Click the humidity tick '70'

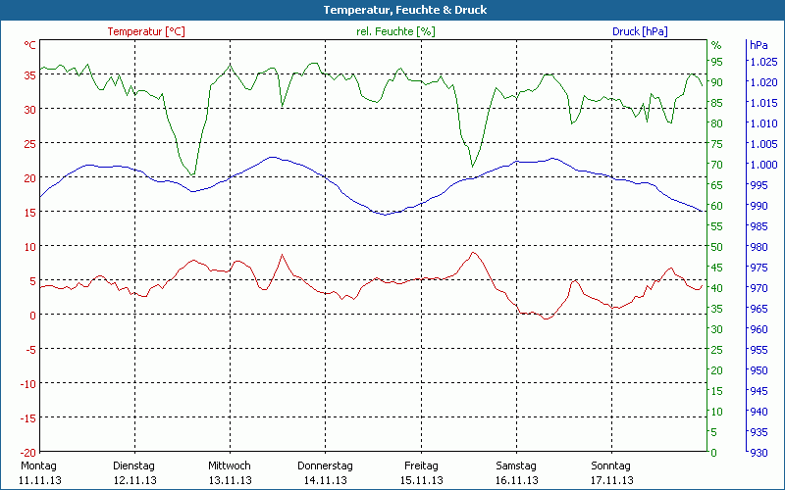click(717, 165)
